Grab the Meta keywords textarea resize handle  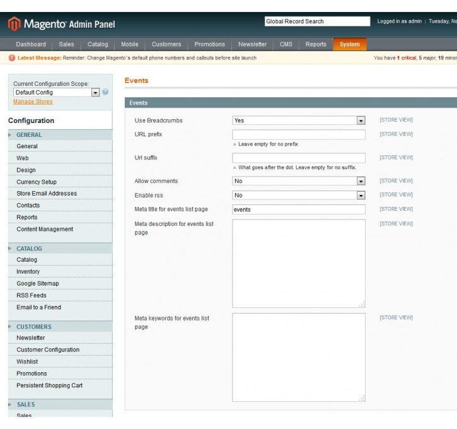(362, 398)
